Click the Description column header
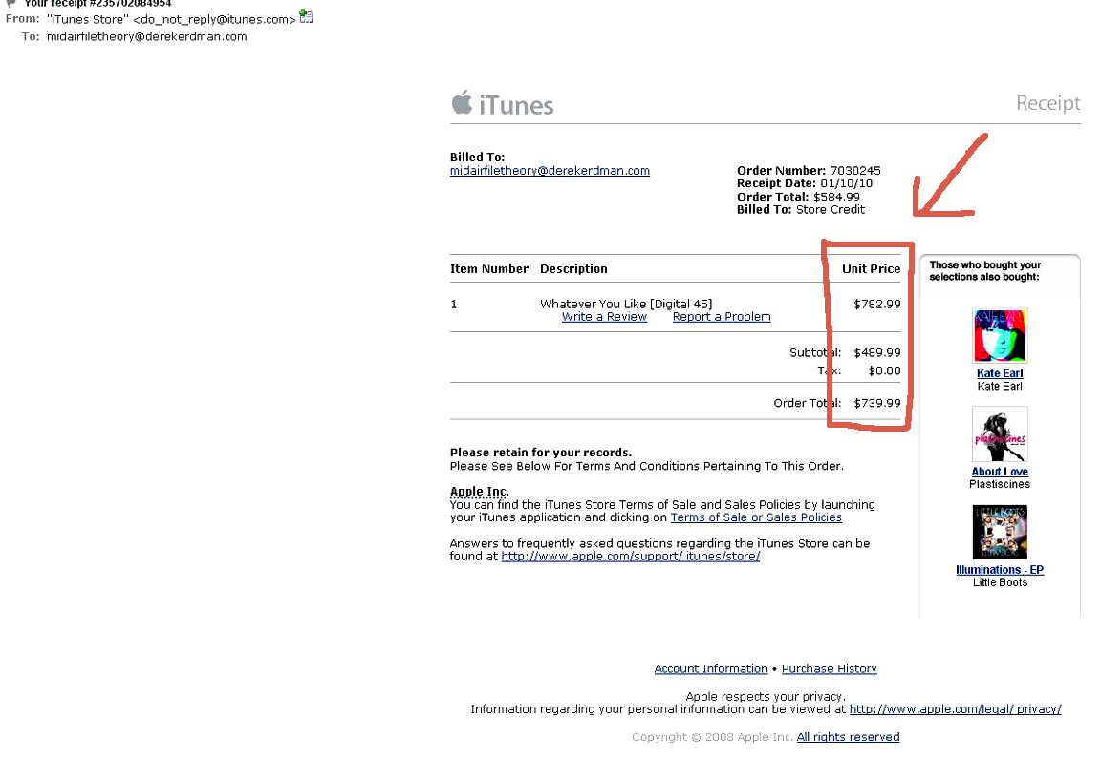 tap(573, 269)
